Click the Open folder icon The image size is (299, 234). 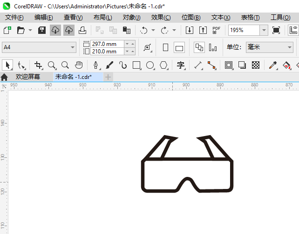21,30
